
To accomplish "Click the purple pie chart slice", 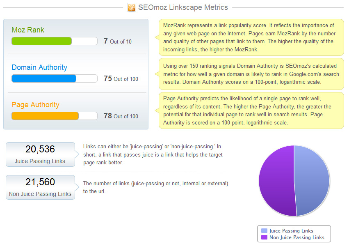I will pos(277,181).
